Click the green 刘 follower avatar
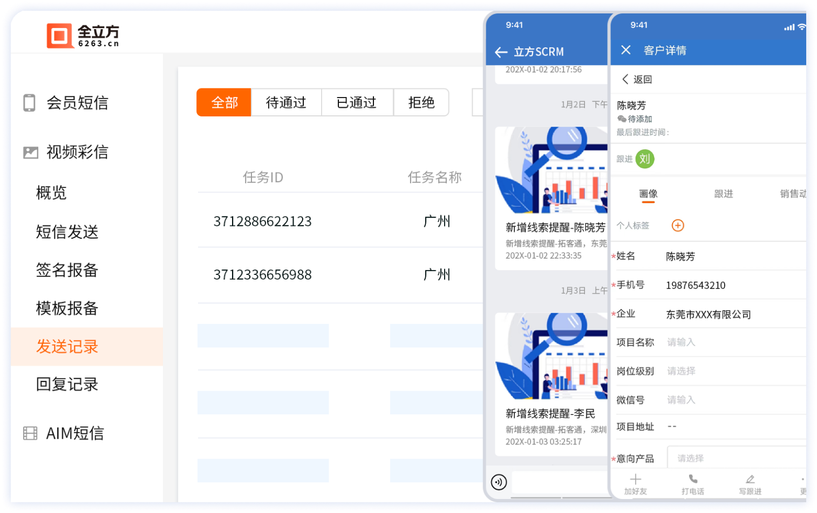Viewport: 817px width, 513px height. (x=644, y=159)
